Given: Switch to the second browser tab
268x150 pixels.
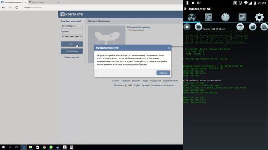Looking at the screenshot, I should 41,2.
